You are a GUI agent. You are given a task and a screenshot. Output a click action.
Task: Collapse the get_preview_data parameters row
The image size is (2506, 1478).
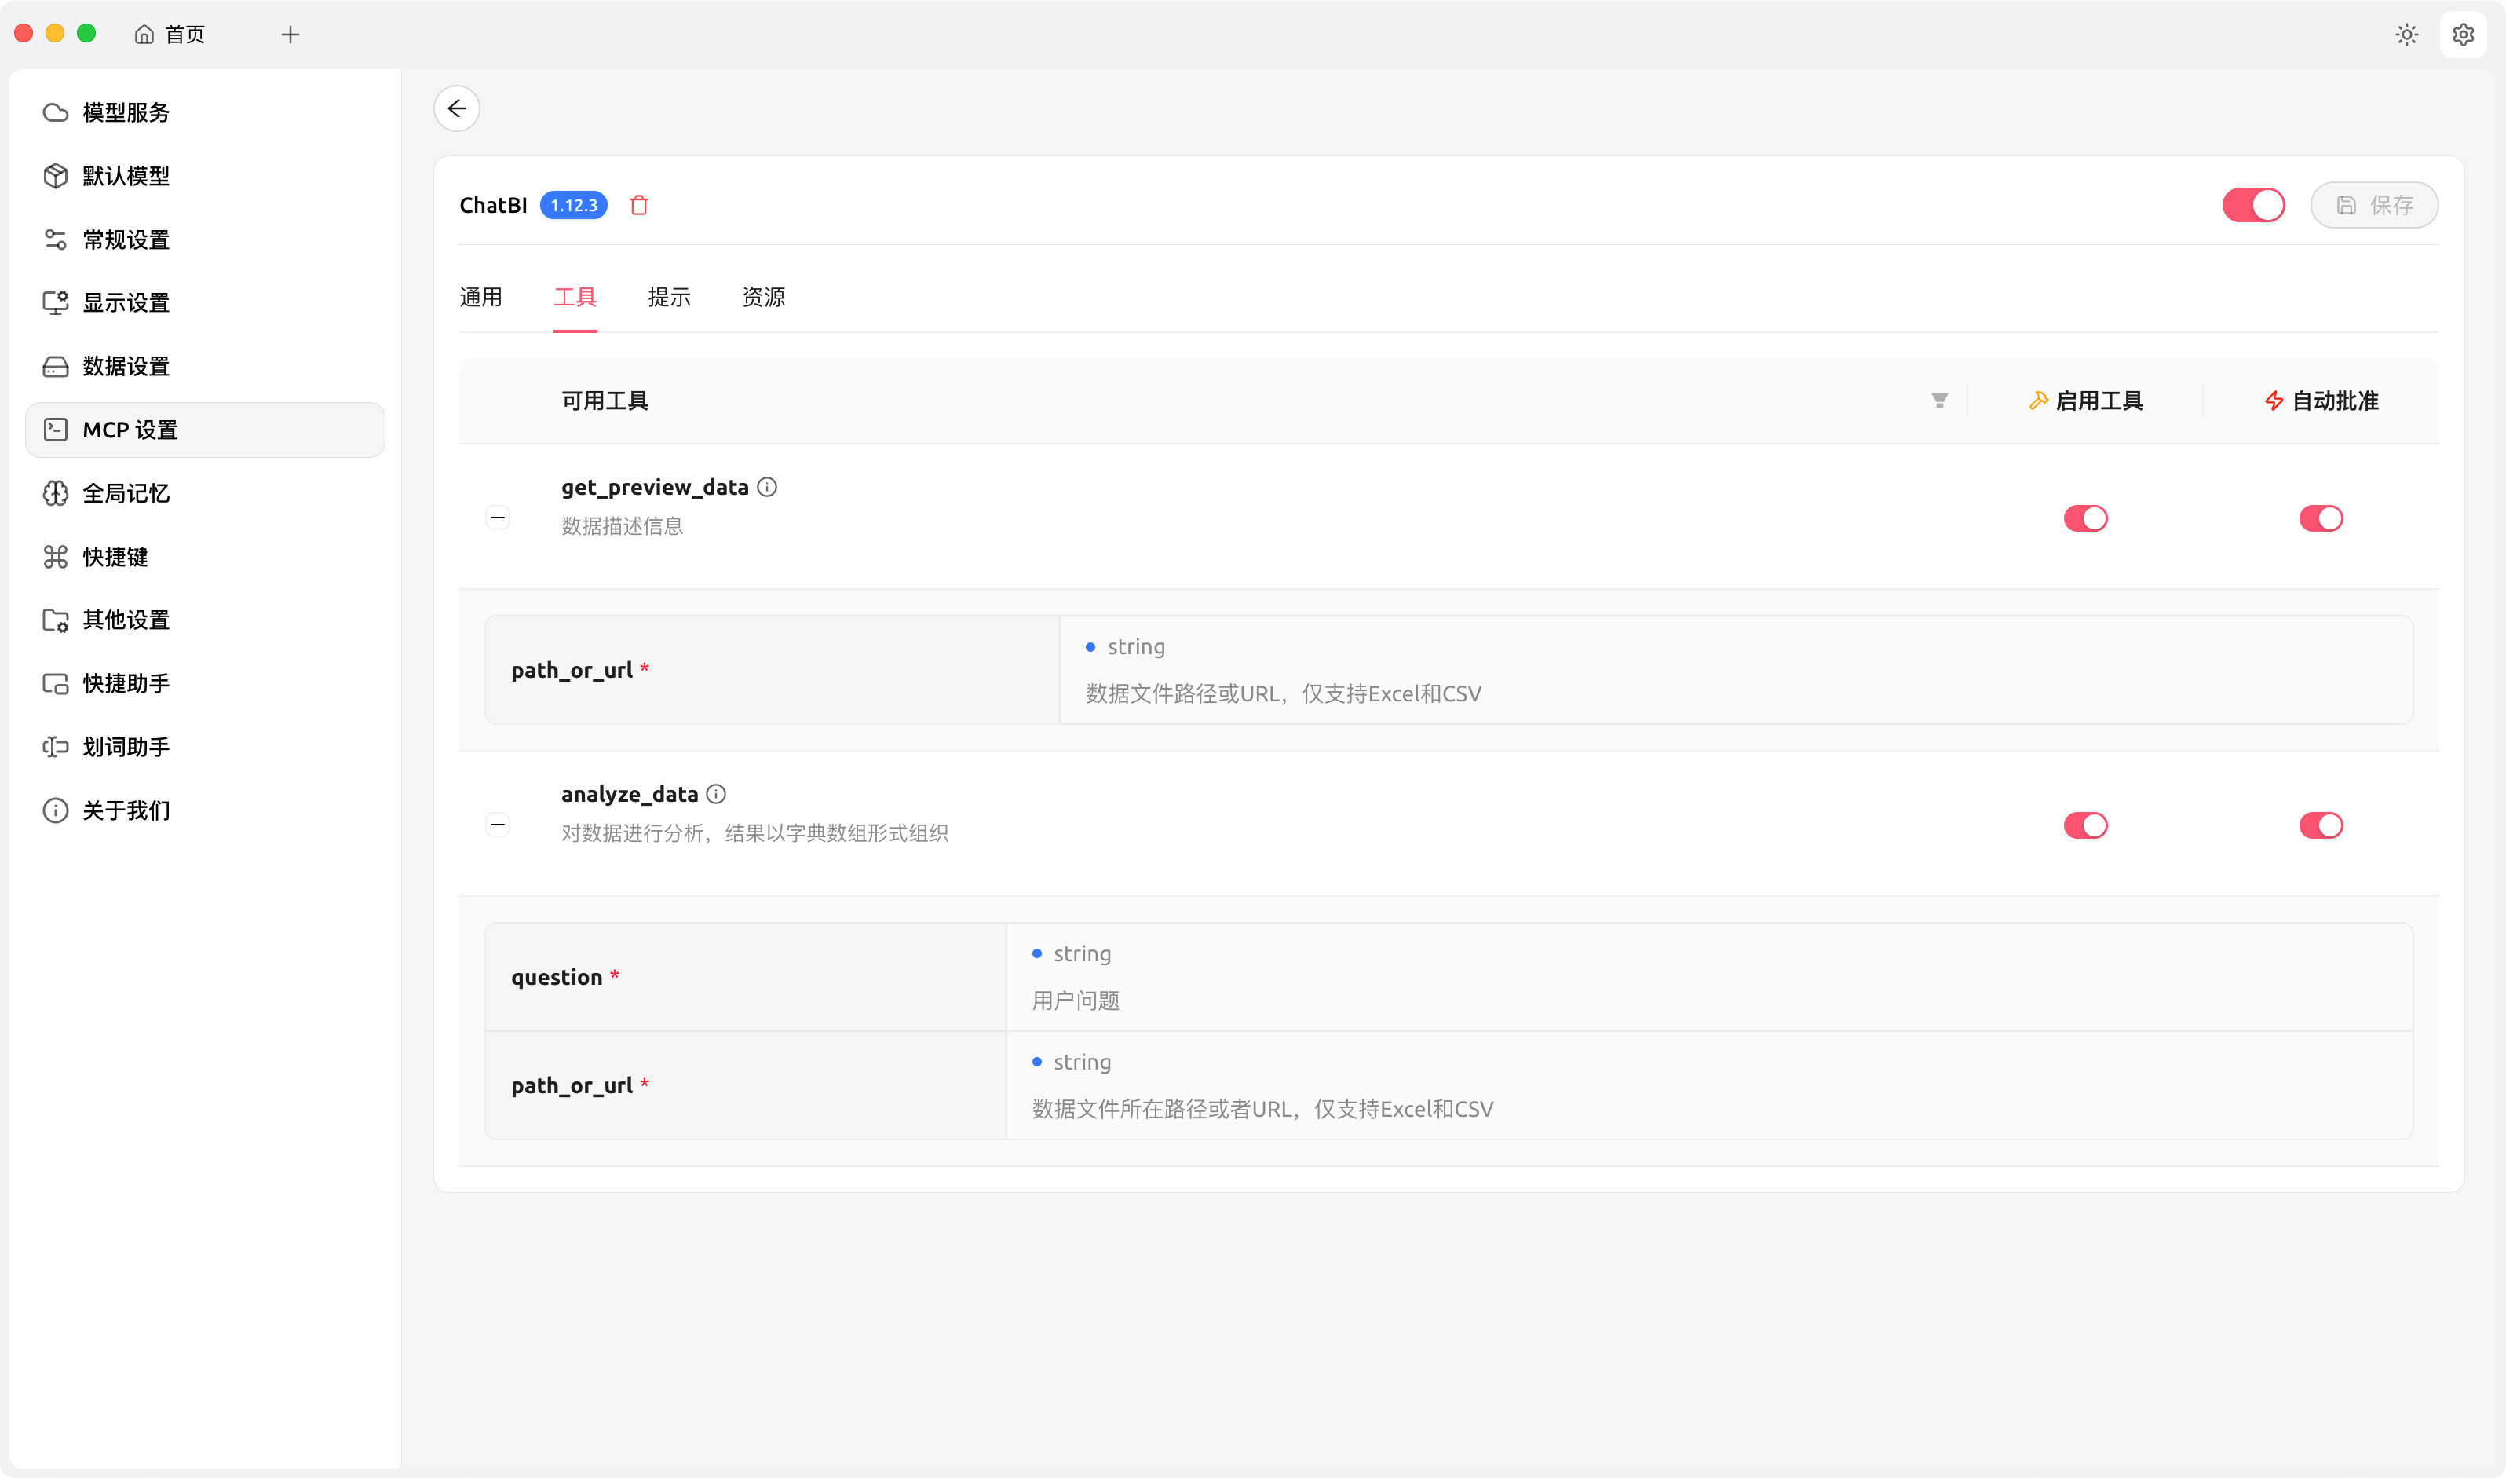click(x=498, y=517)
